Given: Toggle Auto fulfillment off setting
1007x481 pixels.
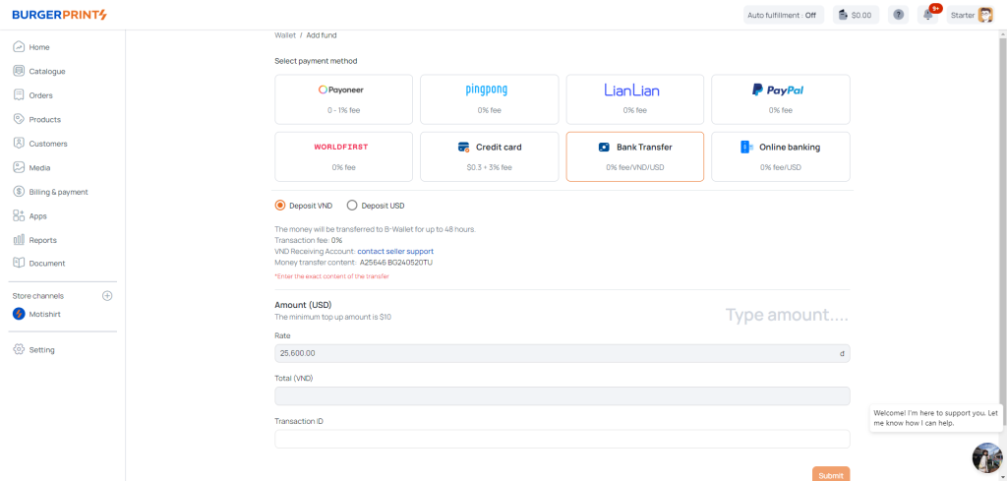Looking at the screenshot, I should (x=782, y=15).
